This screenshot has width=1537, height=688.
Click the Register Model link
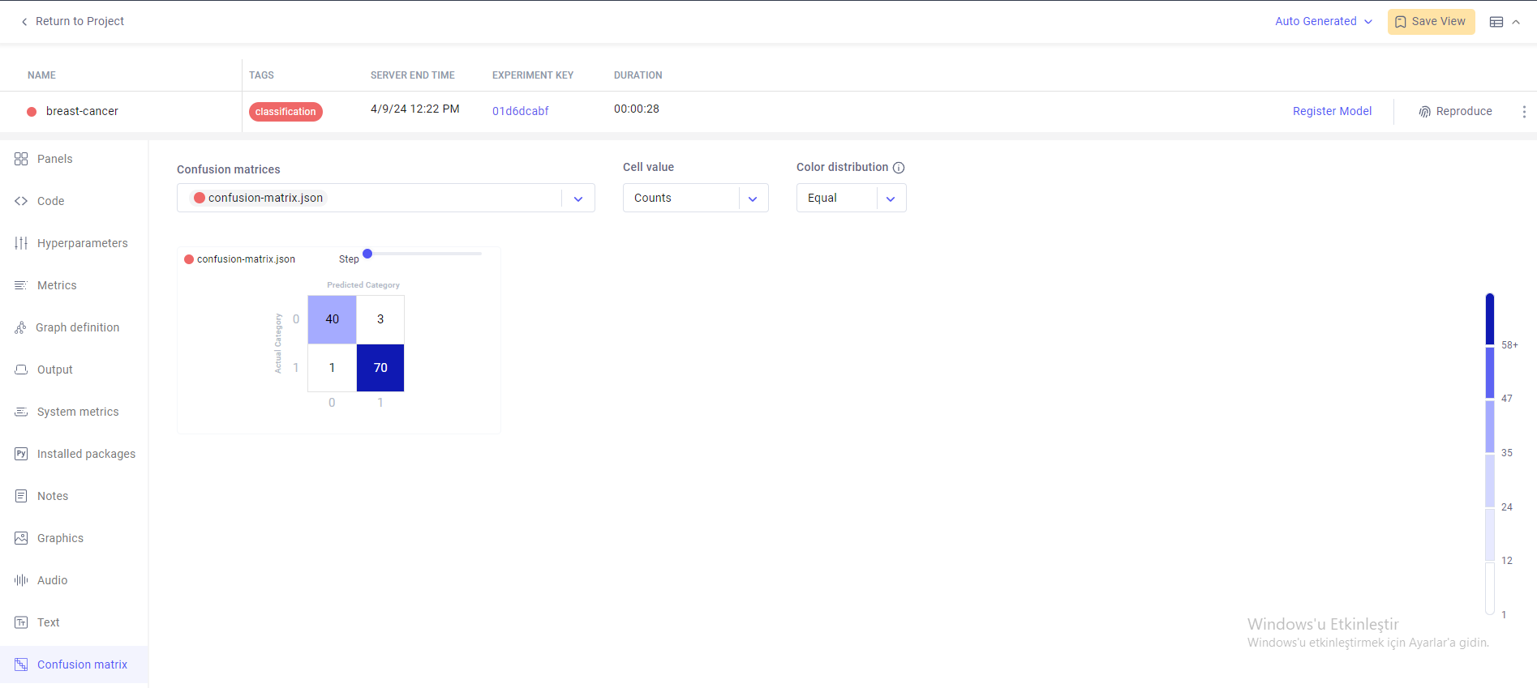[1332, 112]
